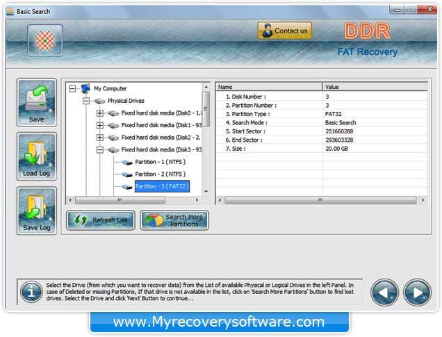Viewport: 442px width, 337px height.
Task: Click the 20.00 GB size value
Action: 336,149
